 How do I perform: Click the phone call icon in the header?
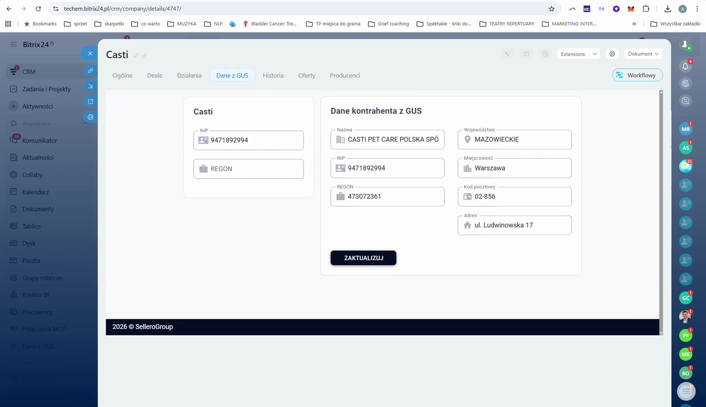[x=507, y=54]
